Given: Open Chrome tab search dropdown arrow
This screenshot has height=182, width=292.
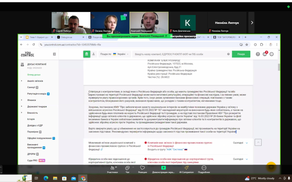Looking at the screenshot, I should (21, 37).
